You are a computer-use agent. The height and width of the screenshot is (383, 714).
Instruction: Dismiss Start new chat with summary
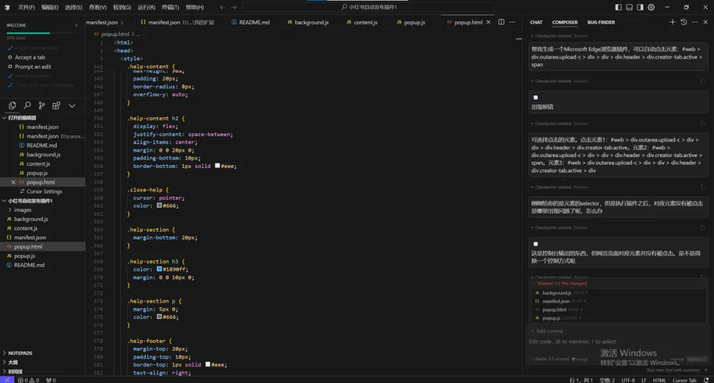tap(706, 370)
